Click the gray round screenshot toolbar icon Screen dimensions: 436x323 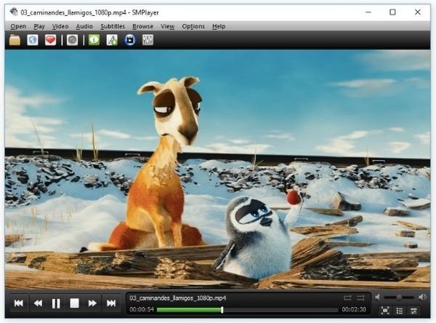point(72,40)
